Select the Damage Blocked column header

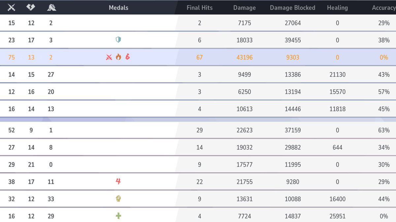click(x=293, y=8)
